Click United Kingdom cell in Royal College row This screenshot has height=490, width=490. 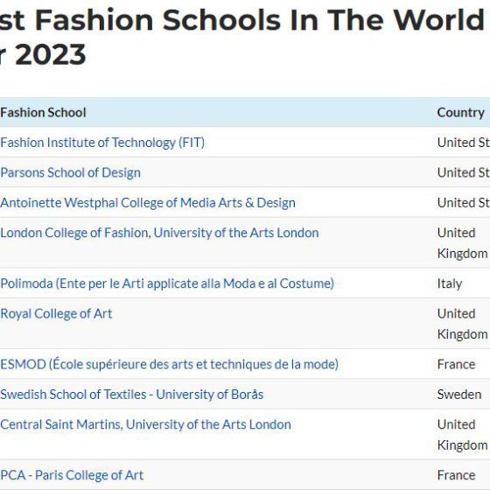463,324
